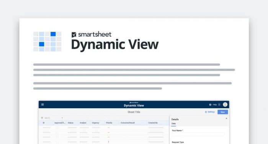Open the user avatar profile menu
Image resolution: width=268 pixels, height=144 pixels.
click(x=225, y=104)
